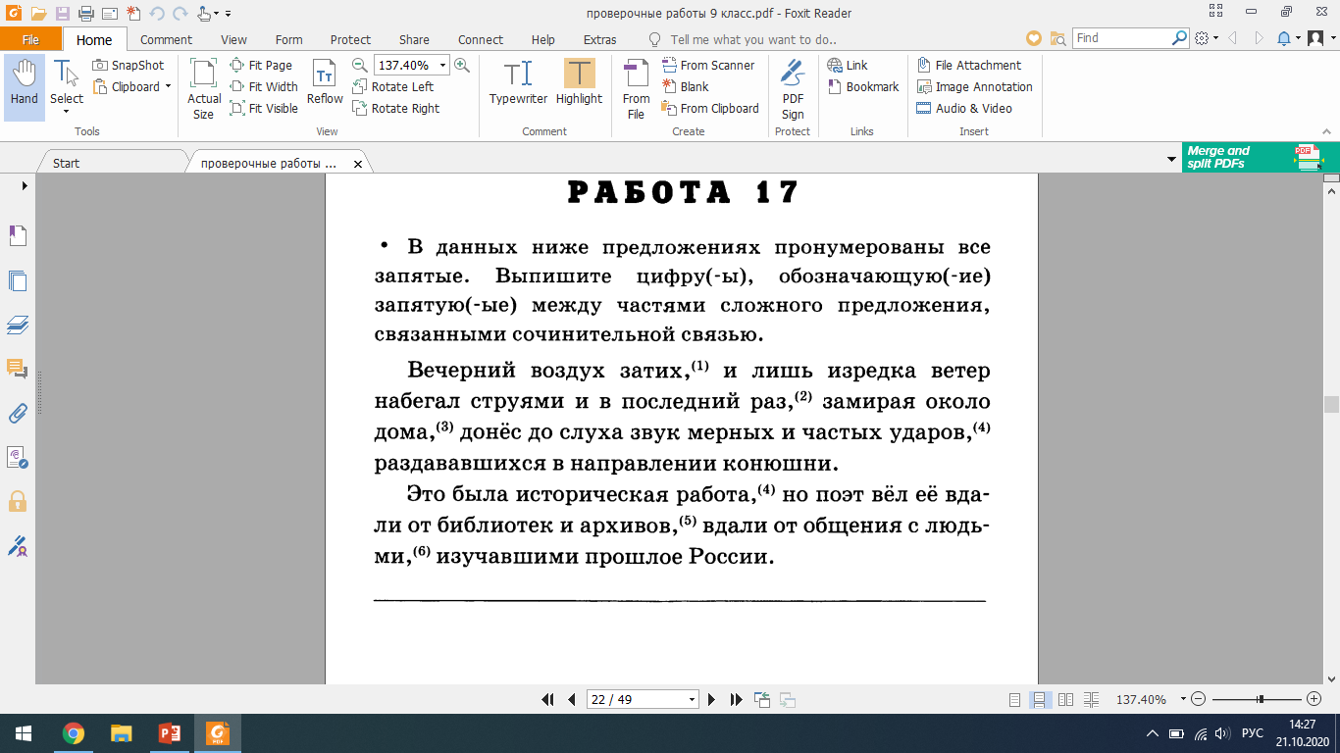The width and height of the screenshot is (1340, 753).
Task: Enable single page view mode
Action: 1014,699
